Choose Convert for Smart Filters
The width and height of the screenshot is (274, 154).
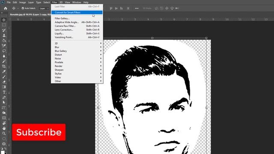77,12
